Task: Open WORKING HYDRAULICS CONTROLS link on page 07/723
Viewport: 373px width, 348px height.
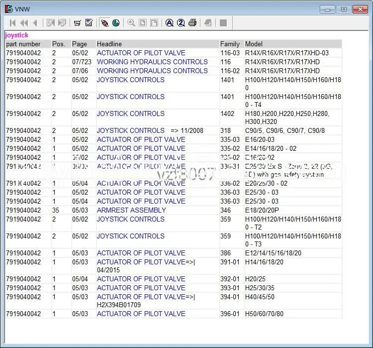Action: pyautogui.click(x=152, y=62)
